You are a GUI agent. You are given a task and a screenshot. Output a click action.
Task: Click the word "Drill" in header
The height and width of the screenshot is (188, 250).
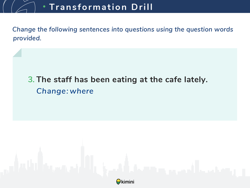pyautogui.click(x=142, y=7)
